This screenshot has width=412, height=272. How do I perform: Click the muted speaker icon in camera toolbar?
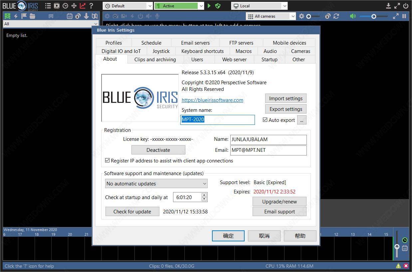tap(149, 16)
